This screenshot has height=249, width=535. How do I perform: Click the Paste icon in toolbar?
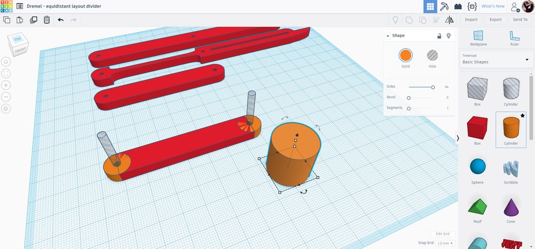pyautogui.click(x=20, y=20)
